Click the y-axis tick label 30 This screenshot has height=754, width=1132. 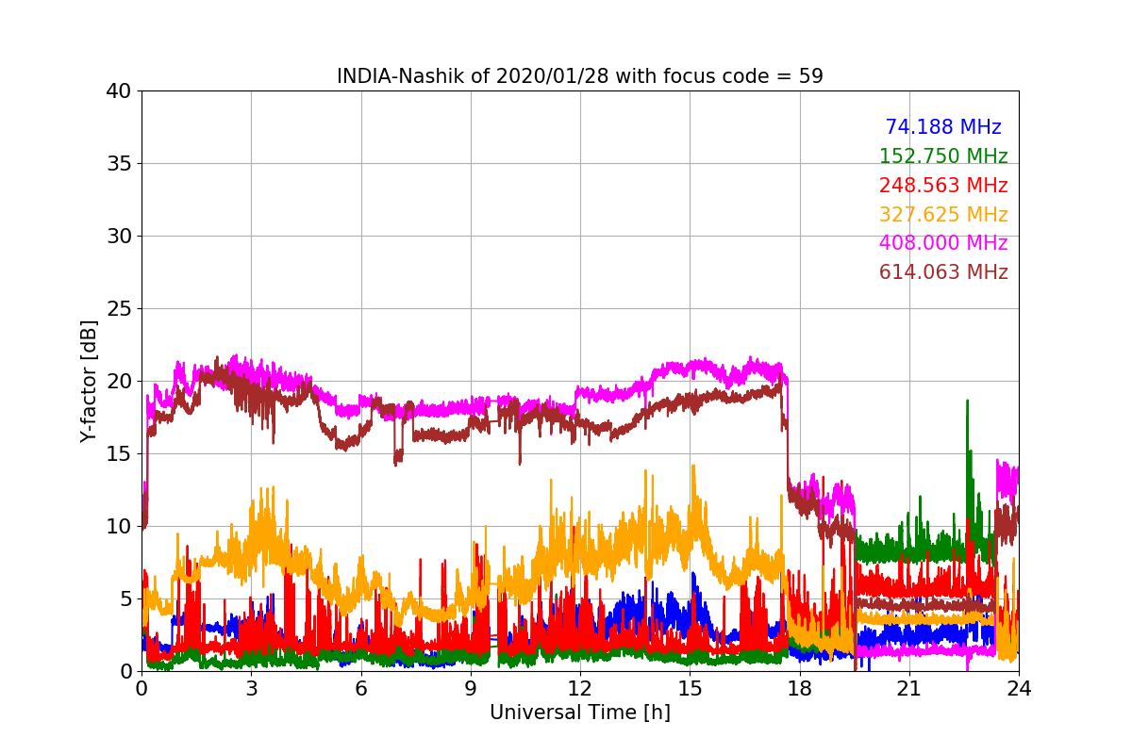pos(118,237)
